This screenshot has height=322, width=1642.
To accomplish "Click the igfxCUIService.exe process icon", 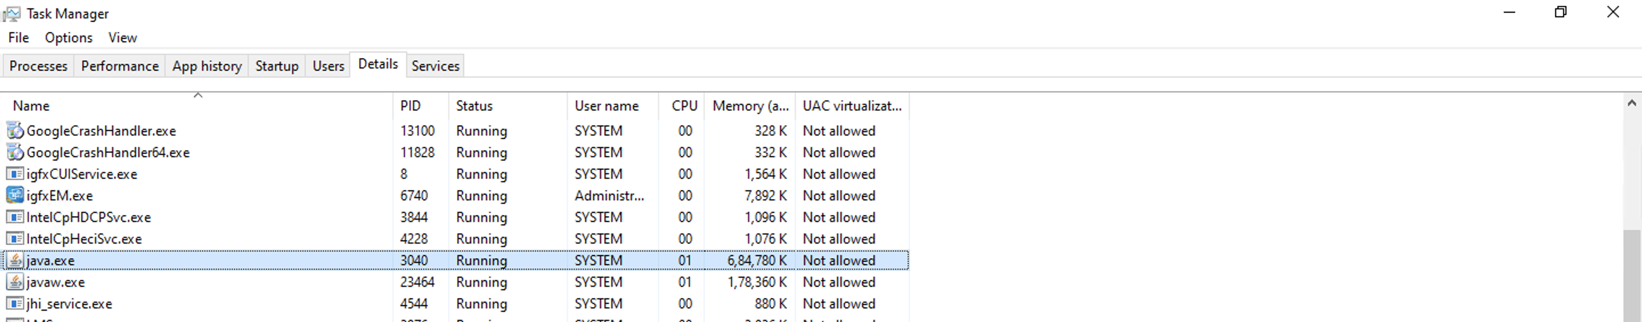I will click(15, 174).
